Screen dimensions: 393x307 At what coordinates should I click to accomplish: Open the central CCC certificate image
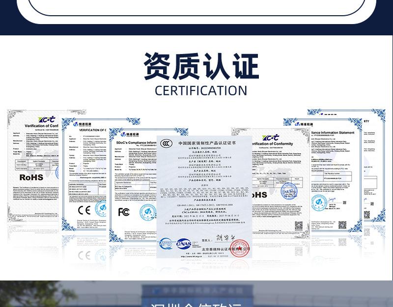tap(204, 197)
